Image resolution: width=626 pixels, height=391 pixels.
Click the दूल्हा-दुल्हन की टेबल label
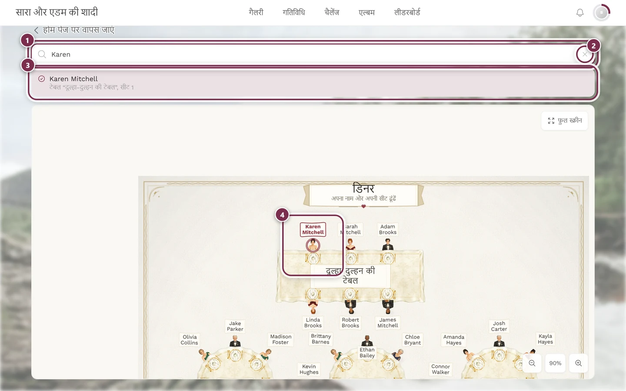coord(350,275)
